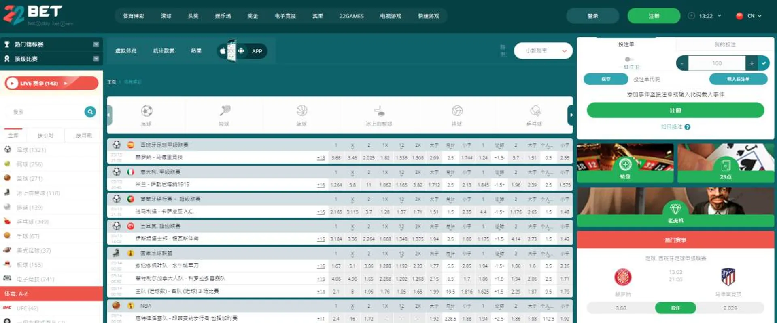Select the 体育, A-Z red header
The height and width of the screenshot is (323, 777).
(x=51, y=294)
